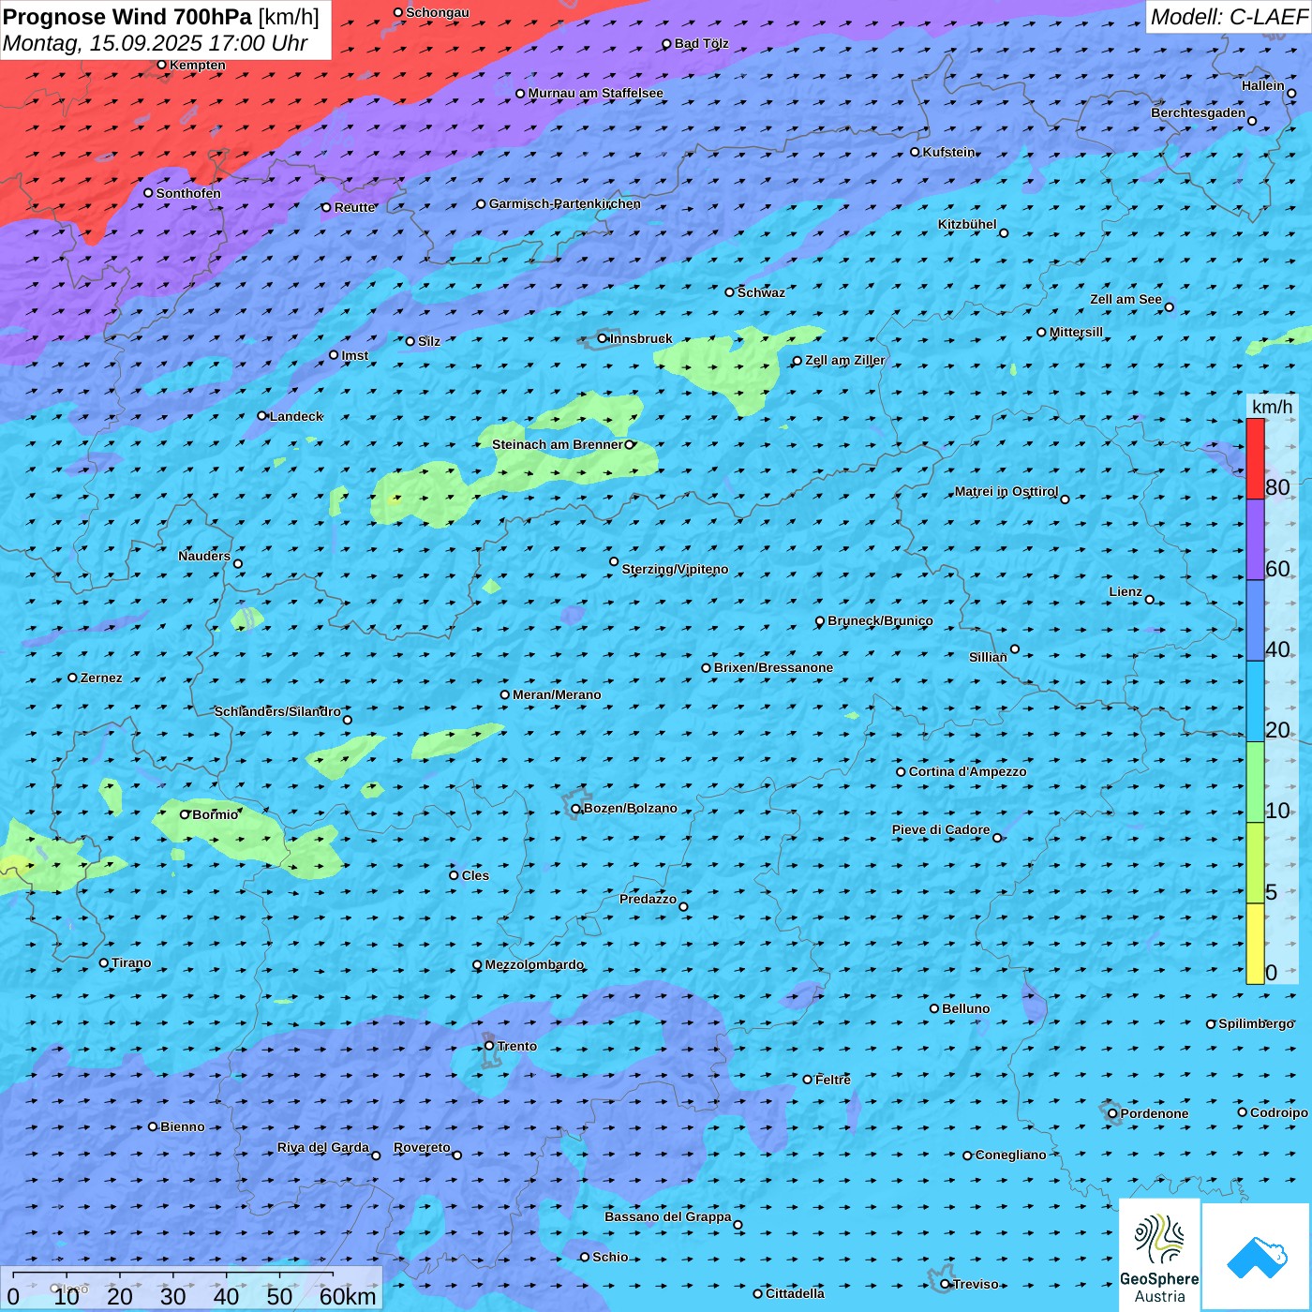1312x1312 pixels.
Task: Click the GeoSphere Austria logo
Action: [x=1159, y=1255]
